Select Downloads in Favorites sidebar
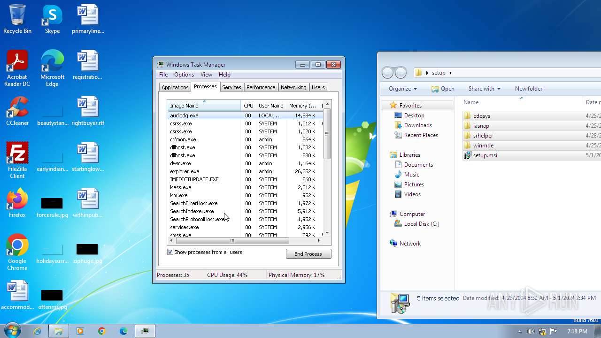Viewport: 601px width, 338px height. click(x=417, y=125)
